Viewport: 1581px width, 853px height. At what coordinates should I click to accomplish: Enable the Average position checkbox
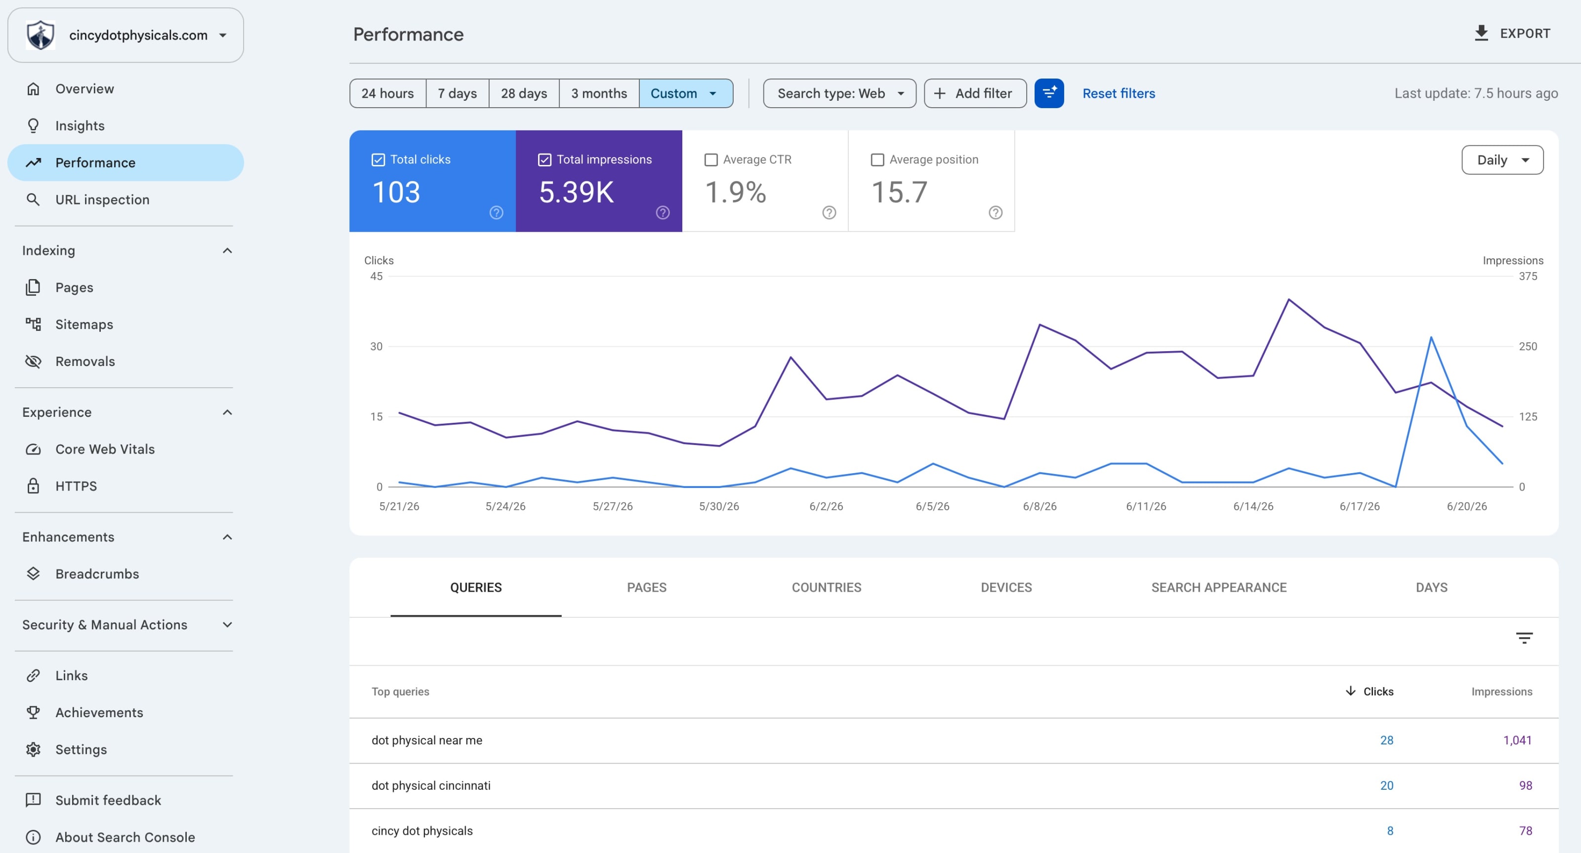877,160
